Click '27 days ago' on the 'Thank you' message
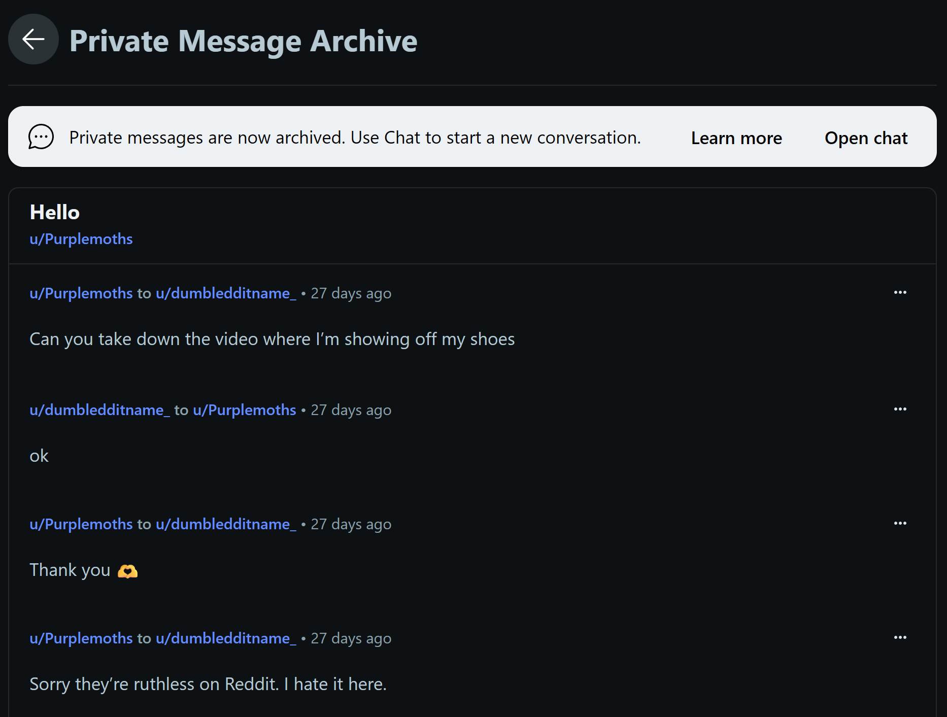This screenshot has height=717, width=947. (x=351, y=524)
